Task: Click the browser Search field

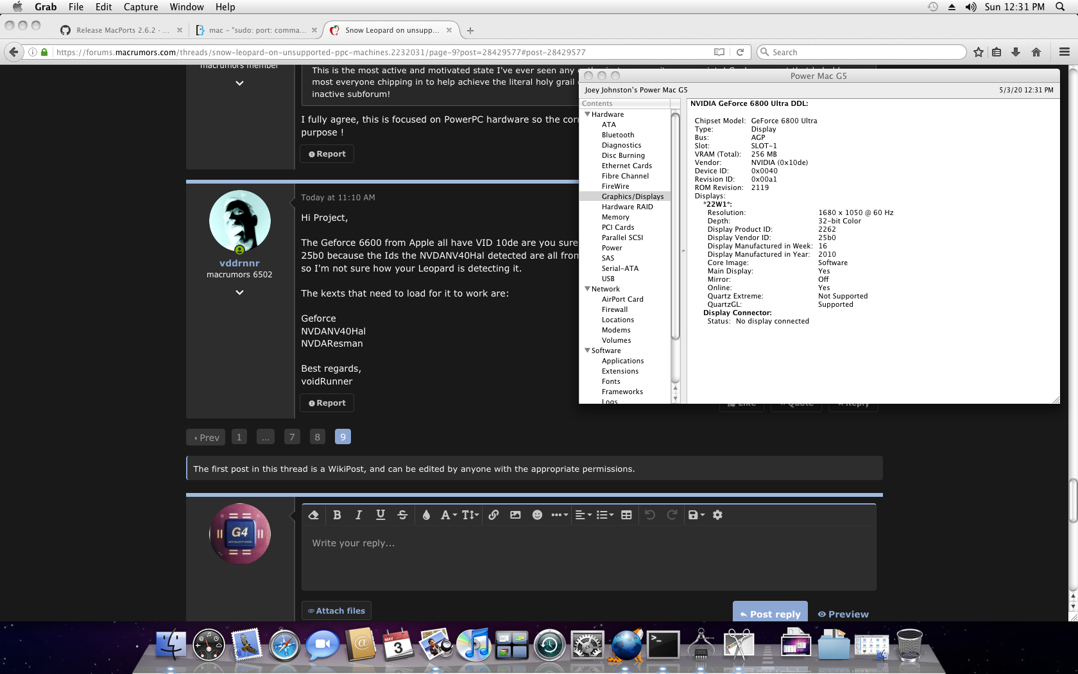Action: (x=861, y=52)
